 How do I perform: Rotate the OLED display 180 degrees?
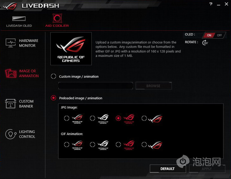tap(205, 43)
